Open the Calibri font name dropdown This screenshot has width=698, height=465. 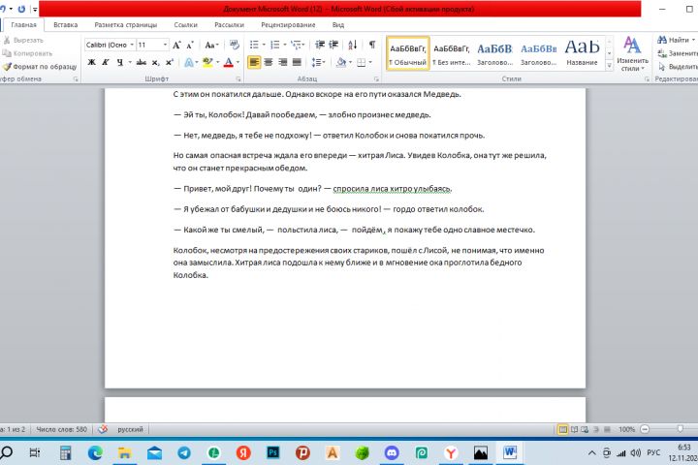pos(132,45)
